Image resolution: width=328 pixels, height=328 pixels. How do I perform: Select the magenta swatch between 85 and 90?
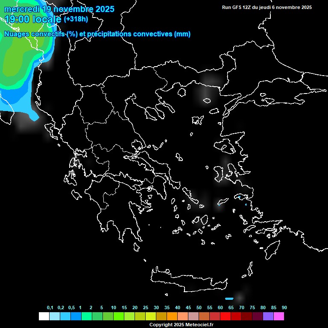tap(279, 316)
